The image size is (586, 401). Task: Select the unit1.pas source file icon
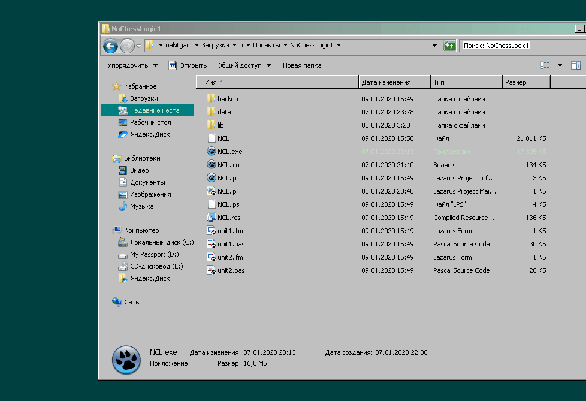[211, 244]
